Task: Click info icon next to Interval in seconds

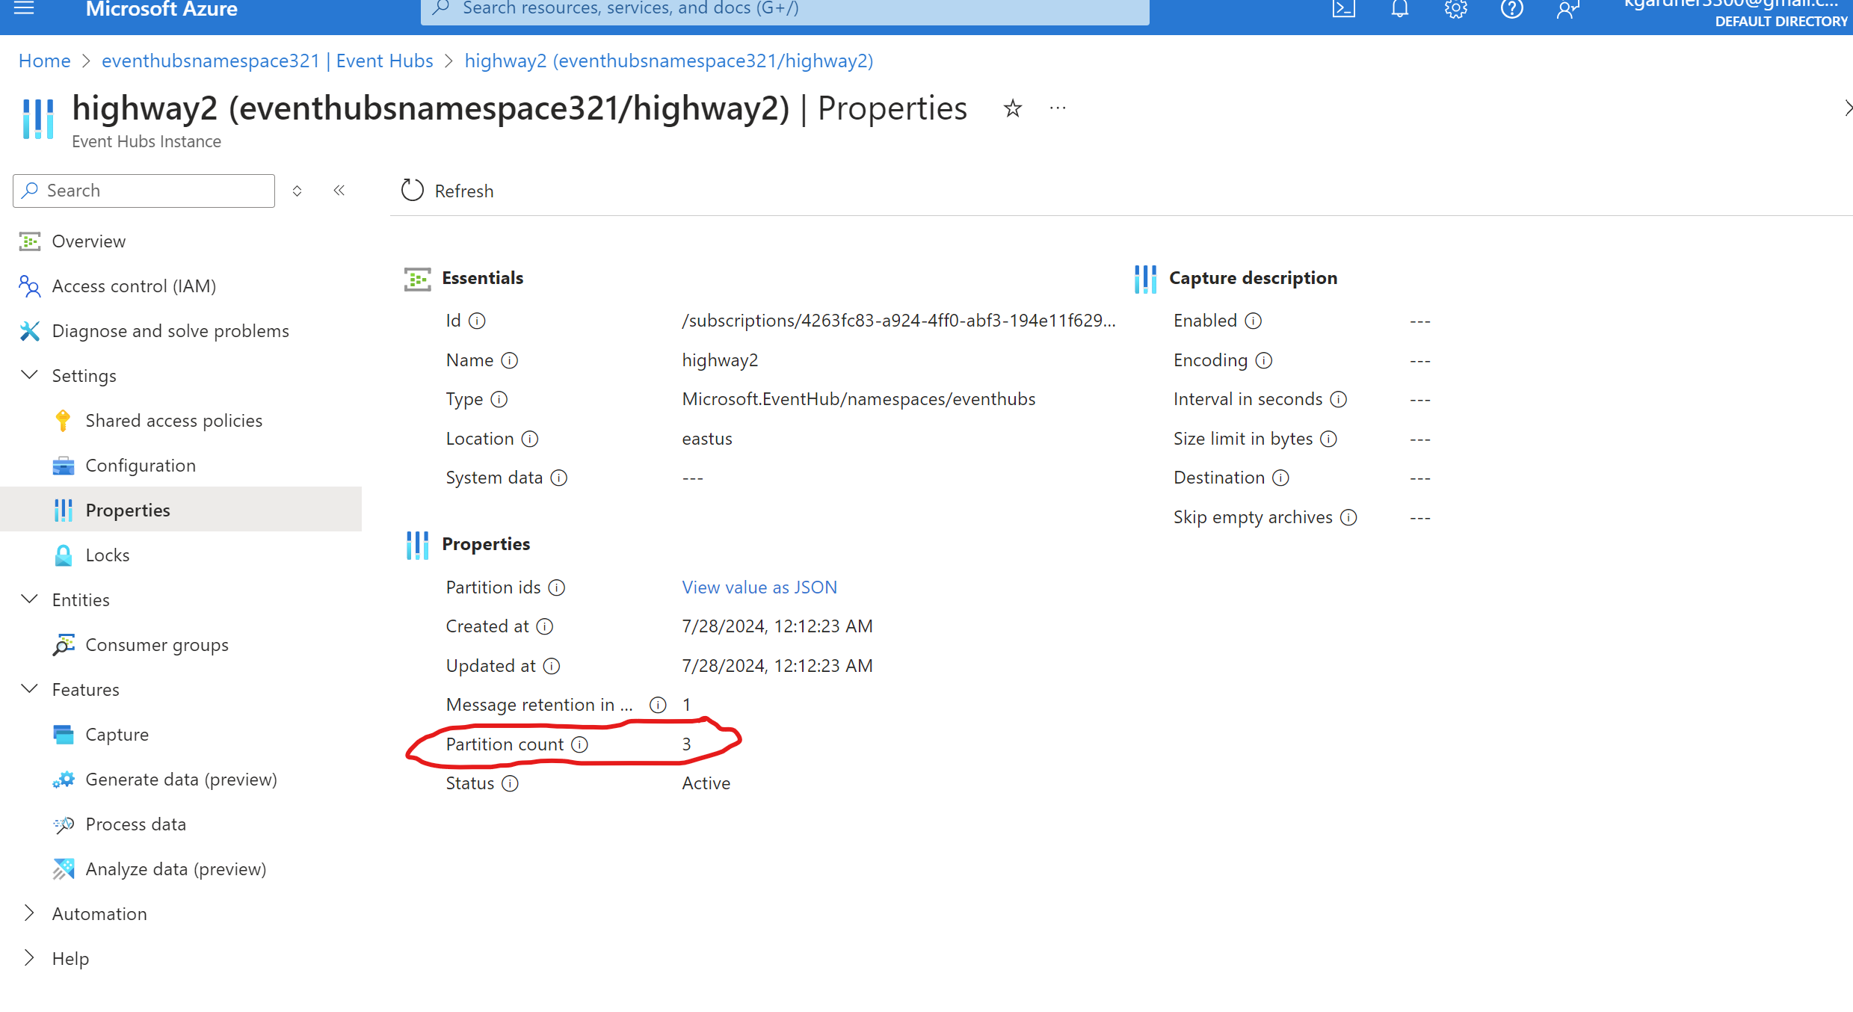Action: (x=1339, y=399)
